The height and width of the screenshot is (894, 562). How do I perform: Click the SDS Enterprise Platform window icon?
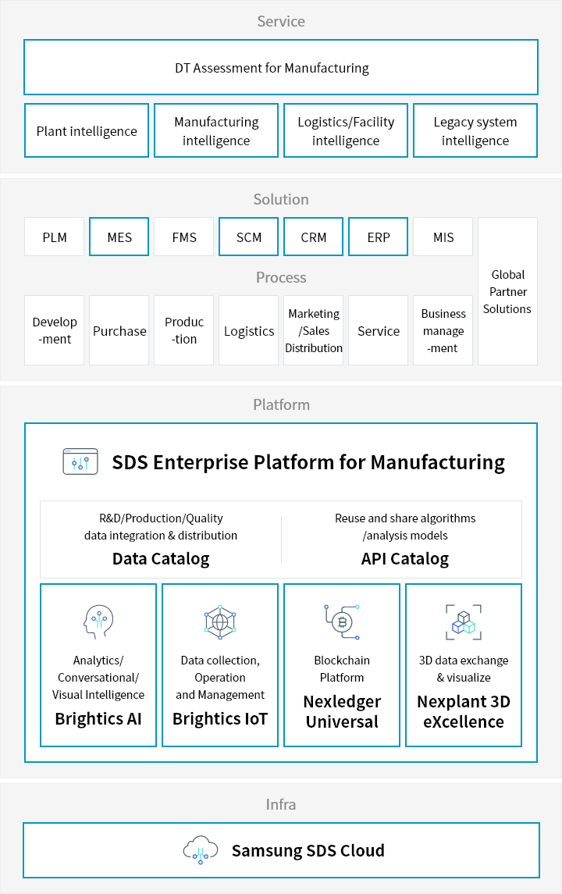(80, 461)
